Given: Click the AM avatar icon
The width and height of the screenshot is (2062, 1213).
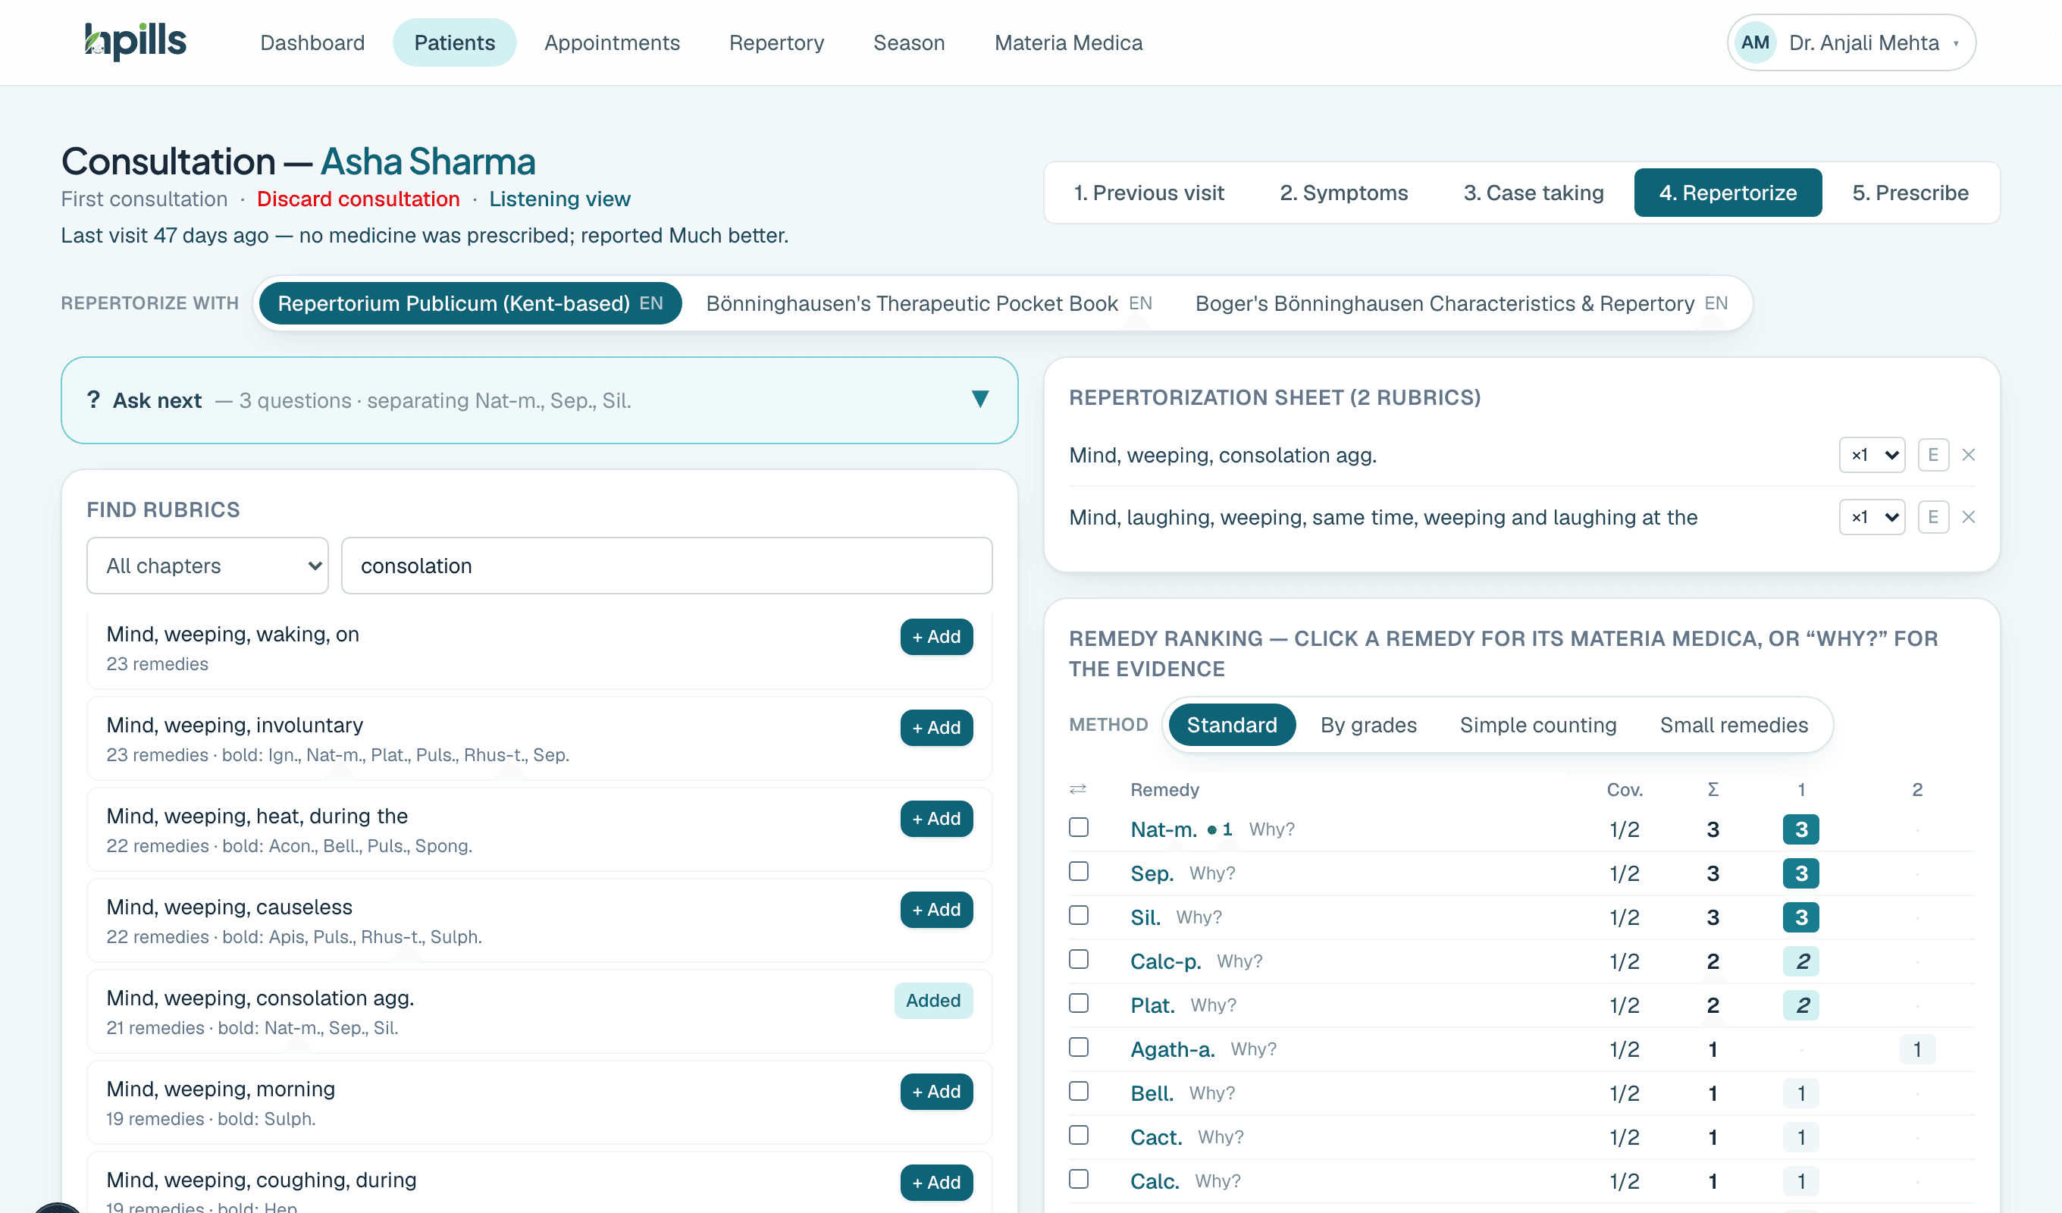Looking at the screenshot, I should point(1755,42).
